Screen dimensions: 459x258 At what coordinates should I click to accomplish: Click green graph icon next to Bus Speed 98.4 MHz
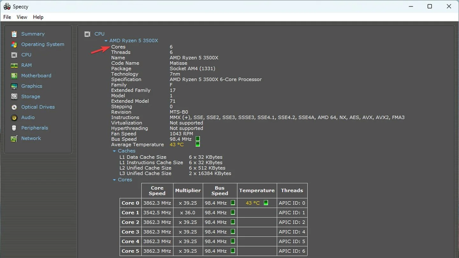[x=198, y=139]
